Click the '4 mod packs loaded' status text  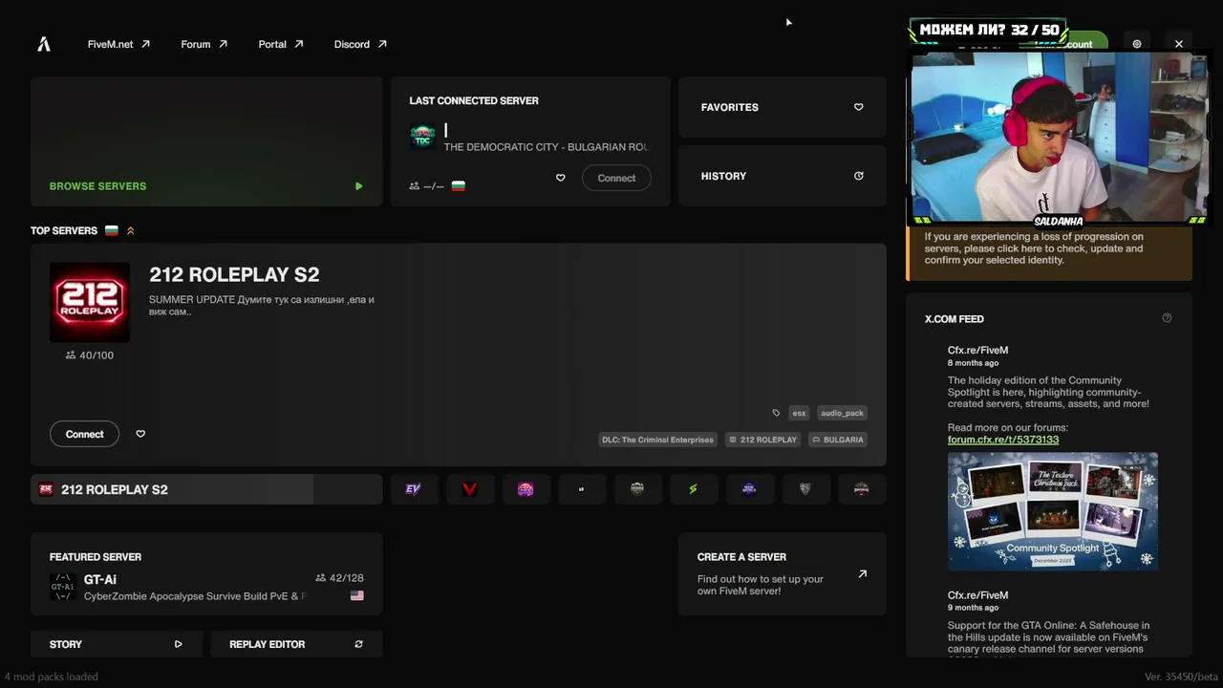point(52,677)
